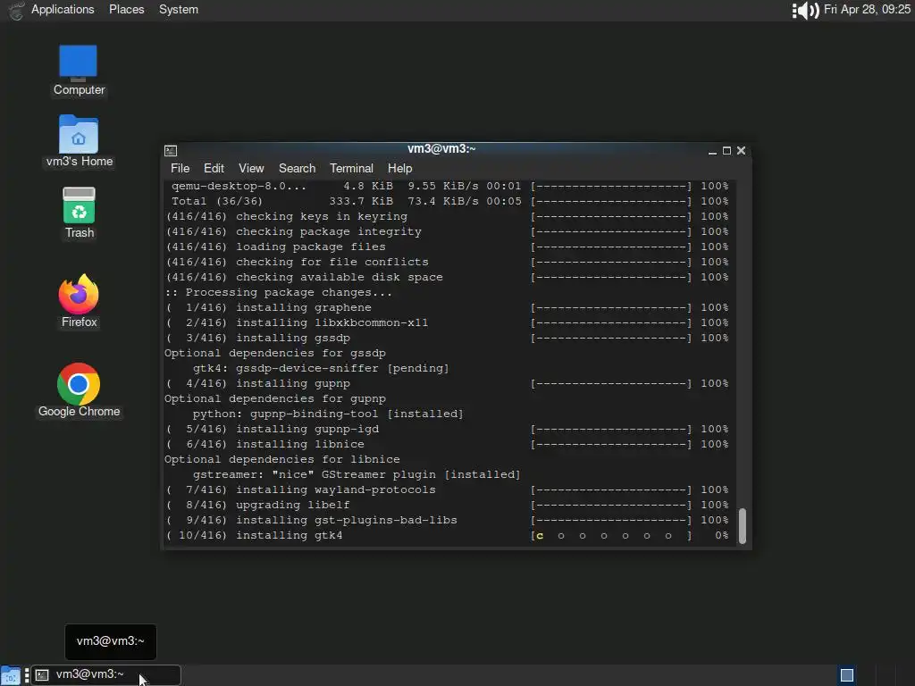Screen dimensions: 915x686
Task: Open the terminal Search menu
Action: pyautogui.click(x=297, y=168)
